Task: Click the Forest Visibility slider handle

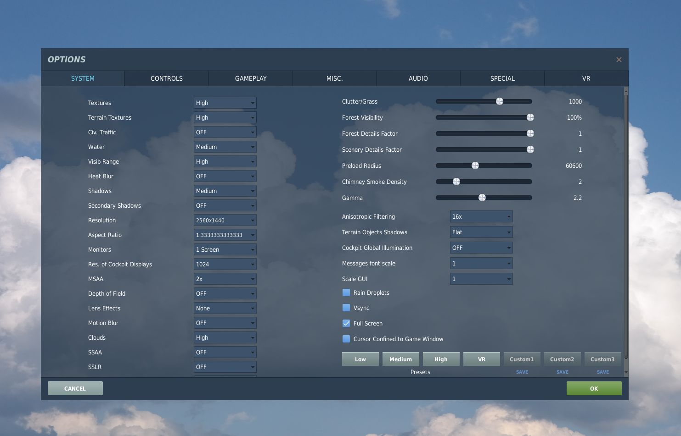Action: pyautogui.click(x=530, y=117)
